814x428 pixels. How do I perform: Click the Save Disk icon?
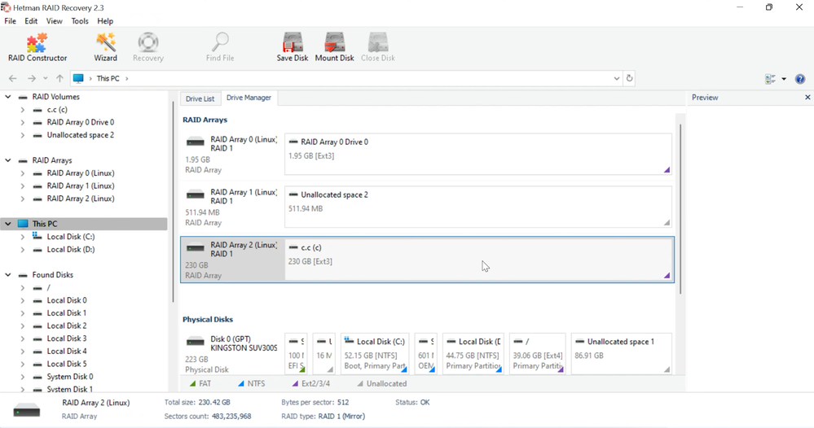[293, 48]
